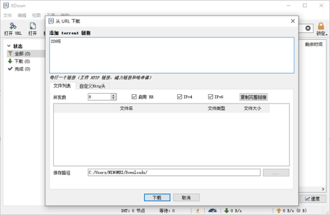The width and height of the screenshot is (330, 215).
Task: Close the From URL download dialog
Action: 293,21
